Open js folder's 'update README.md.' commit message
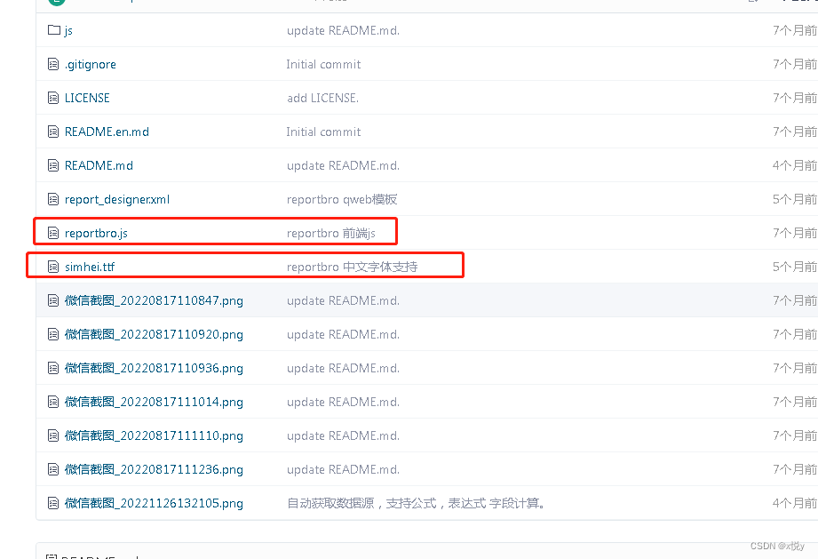This screenshot has width=818, height=559. tap(343, 30)
